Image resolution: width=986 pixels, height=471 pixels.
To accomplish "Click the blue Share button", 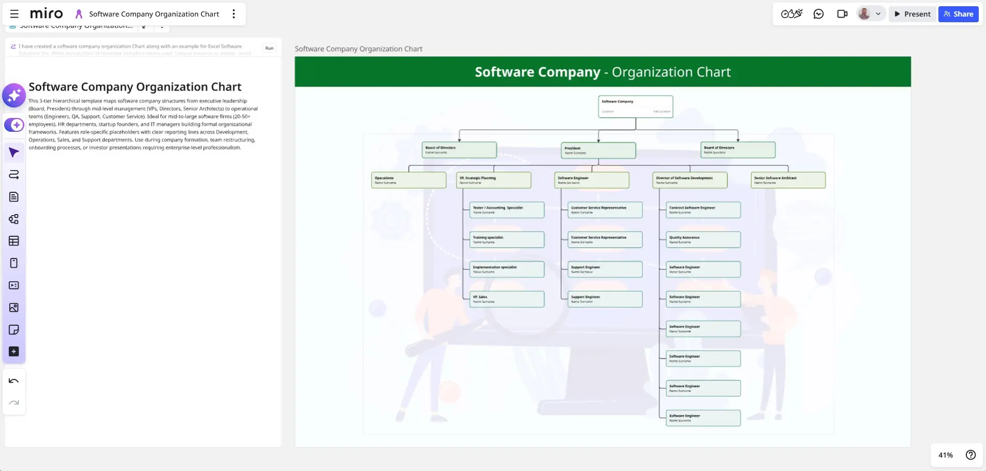I will coord(958,14).
